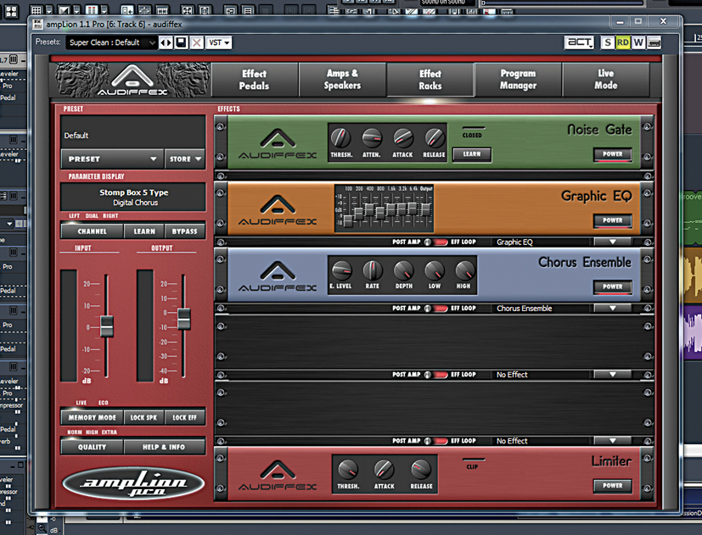Click the Noise Gate LEARN button

coord(472,154)
